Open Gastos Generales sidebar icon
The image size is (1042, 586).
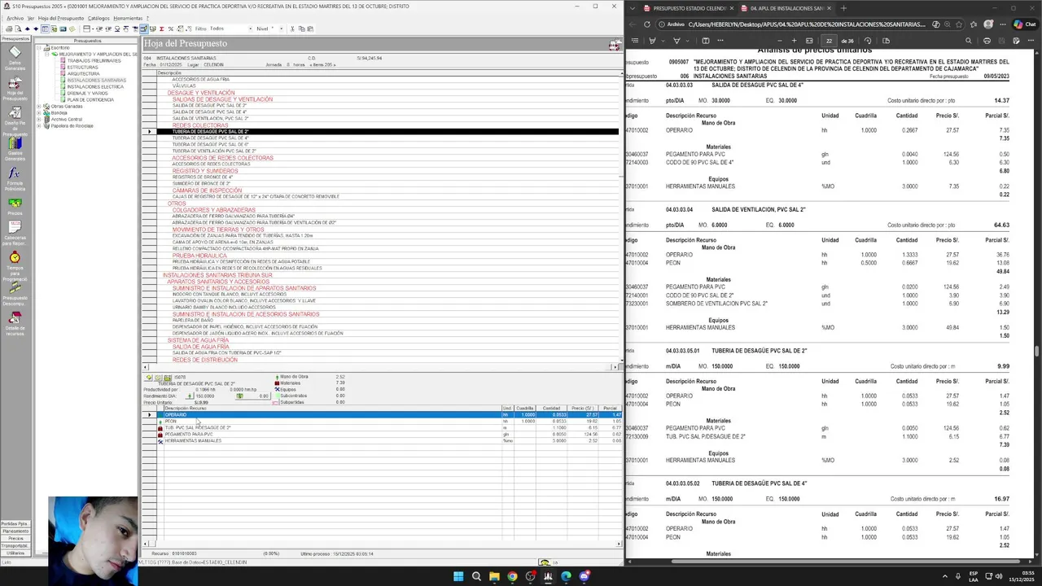15,149
